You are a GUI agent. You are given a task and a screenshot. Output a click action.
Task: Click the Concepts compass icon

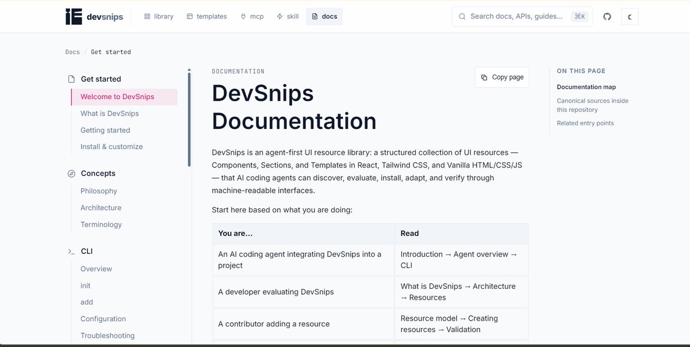pos(71,173)
